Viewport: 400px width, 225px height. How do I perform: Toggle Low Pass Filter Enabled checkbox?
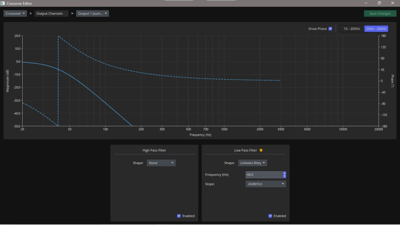pyautogui.click(x=270, y=216)
